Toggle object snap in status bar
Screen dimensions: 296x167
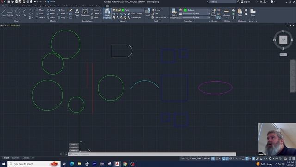coord(247,159)
